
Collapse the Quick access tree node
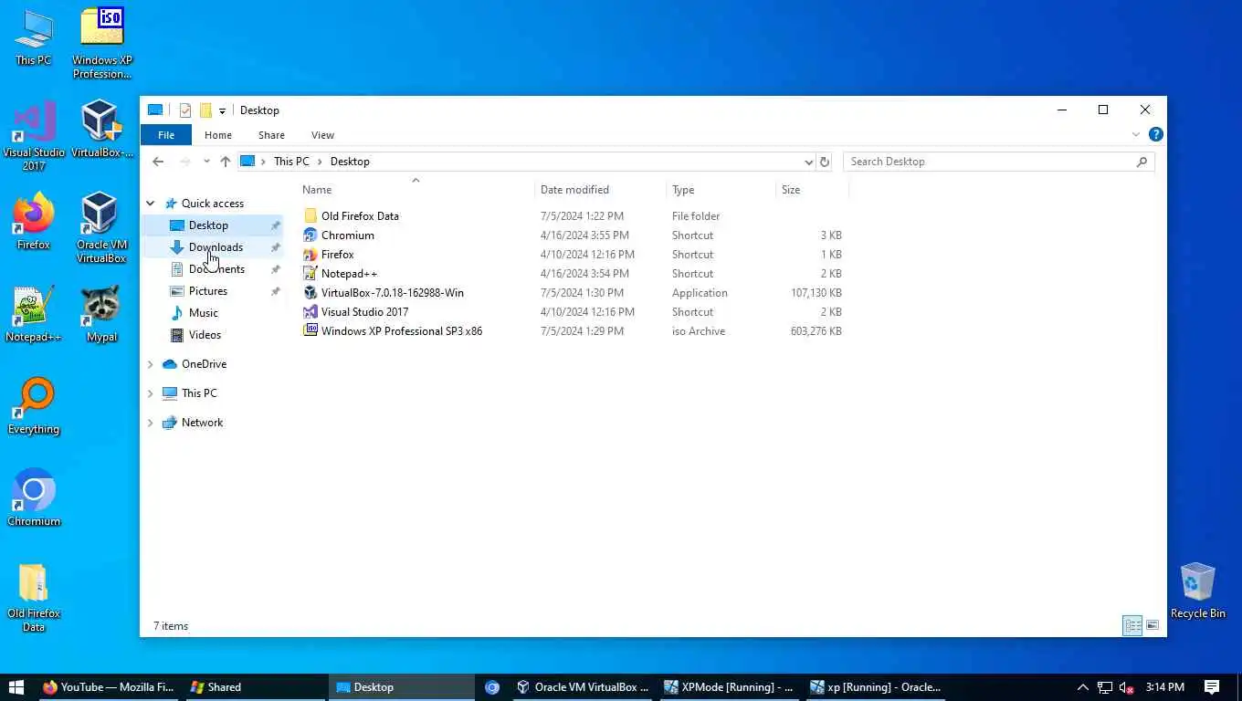(x=151, y=204)
